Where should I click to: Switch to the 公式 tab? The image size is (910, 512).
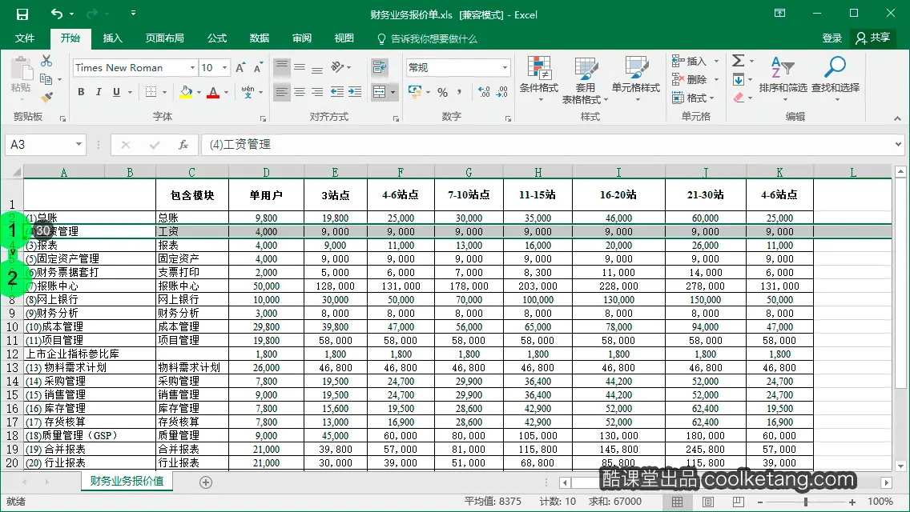[217, 38]
